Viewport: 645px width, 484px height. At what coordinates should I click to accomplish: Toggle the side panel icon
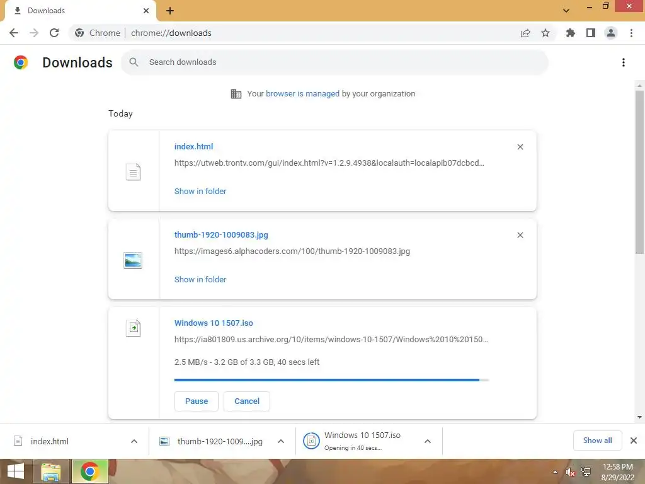[591, 33]
